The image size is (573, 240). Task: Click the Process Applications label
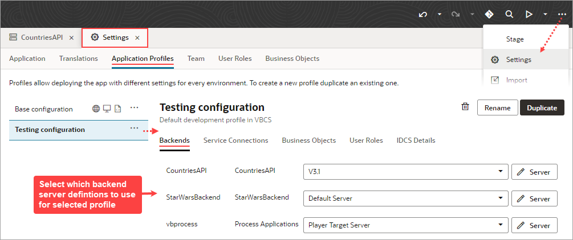266,224
